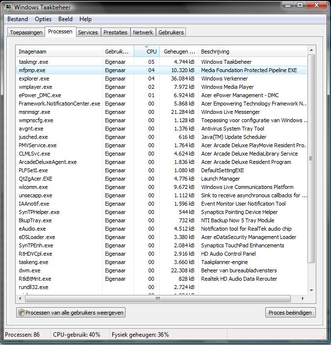Click the vertical scrollbar down arrow
331x345 pixels.
(311, 290)
